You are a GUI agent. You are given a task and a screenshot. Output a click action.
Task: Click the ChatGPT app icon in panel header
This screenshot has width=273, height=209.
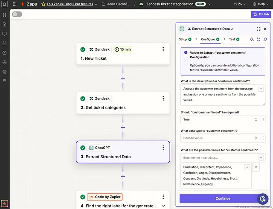tap(182, 29)
